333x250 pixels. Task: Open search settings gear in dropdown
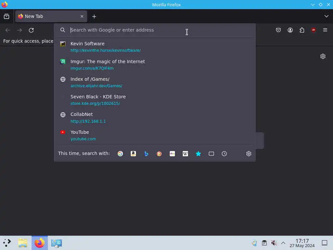pyautogui.click(x=249, y=154)
